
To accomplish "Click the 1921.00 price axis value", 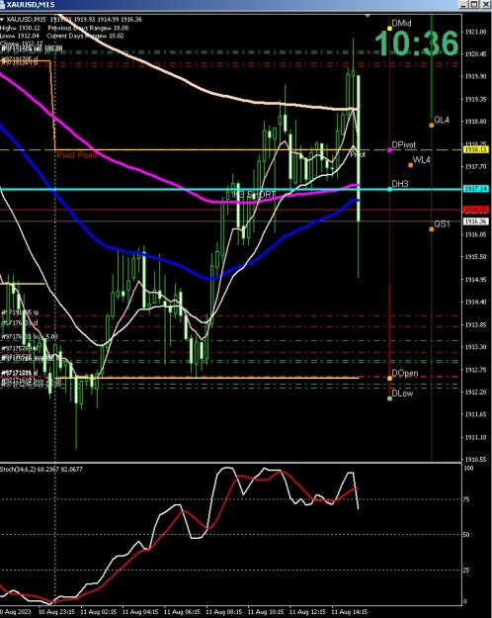I will tap(475, 32).
